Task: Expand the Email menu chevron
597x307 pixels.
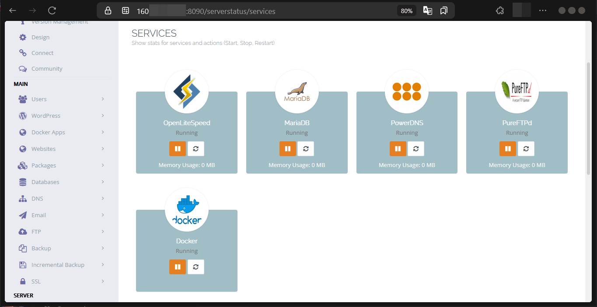Action: [103, 215]
